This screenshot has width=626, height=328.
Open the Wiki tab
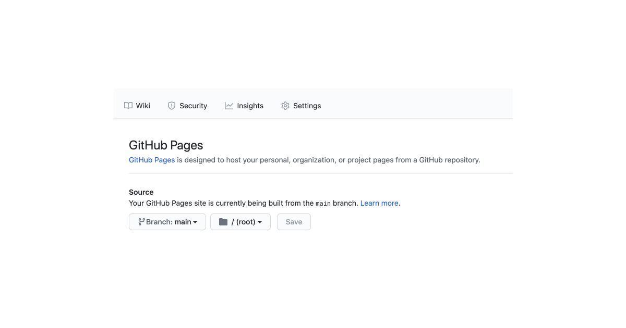(x=142, y=106)
